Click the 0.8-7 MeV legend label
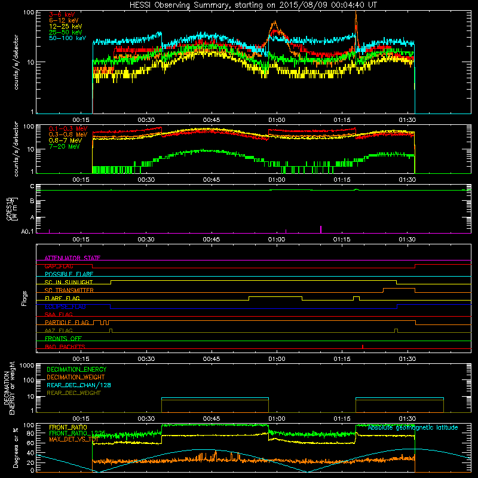 (x=65, y=140)
